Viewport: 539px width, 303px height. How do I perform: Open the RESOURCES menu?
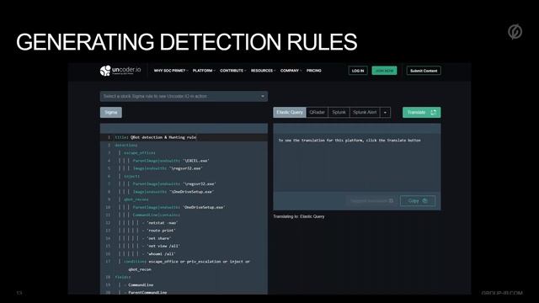click(263, 71)
